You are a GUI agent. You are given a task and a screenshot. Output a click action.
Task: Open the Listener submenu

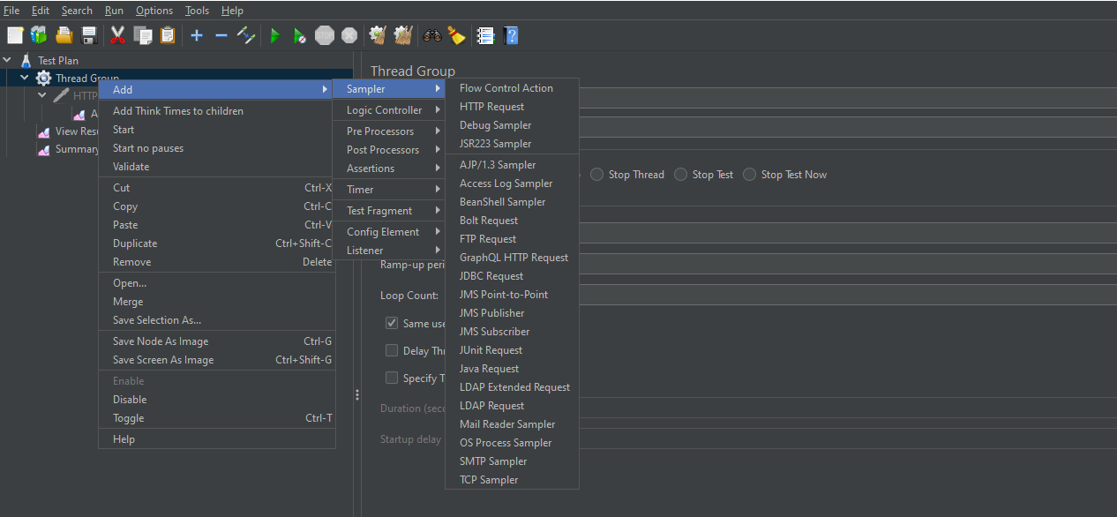pos(388,251)
